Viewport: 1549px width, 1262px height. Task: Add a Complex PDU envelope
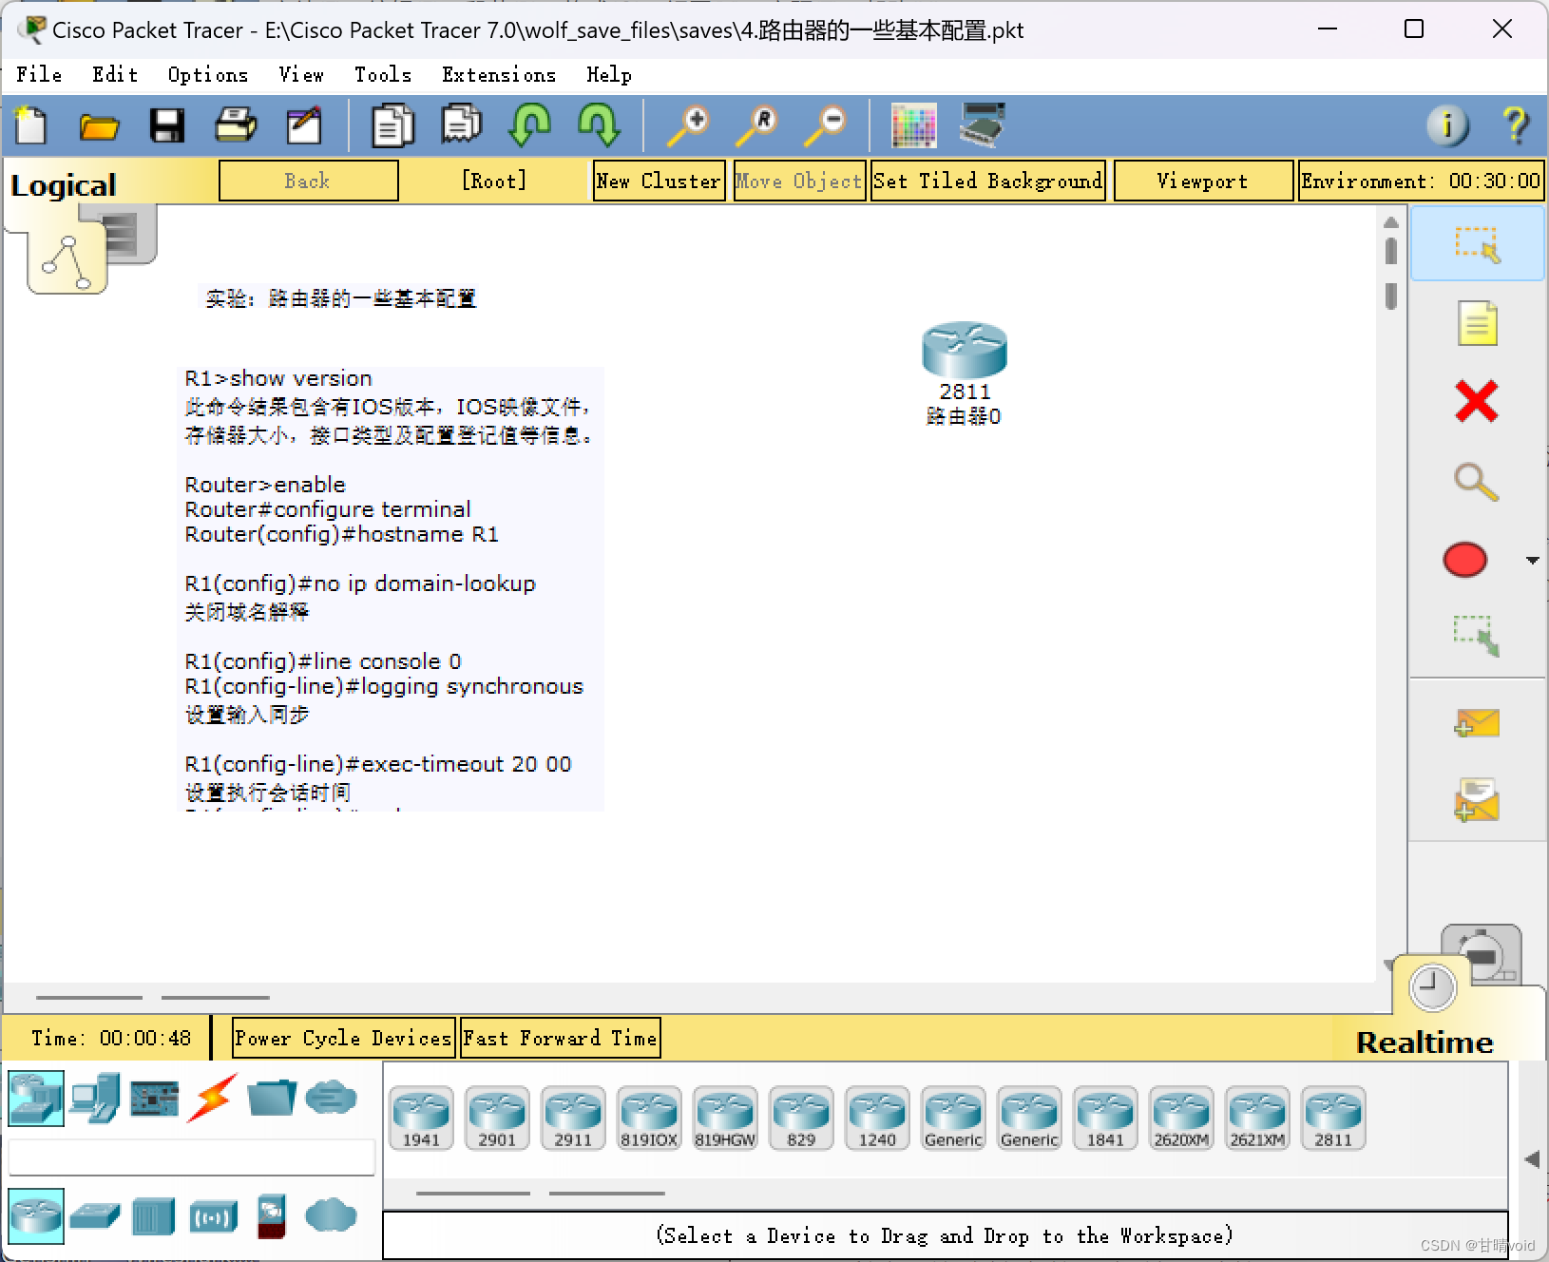pyautogui.click(x=1477, y=799)
